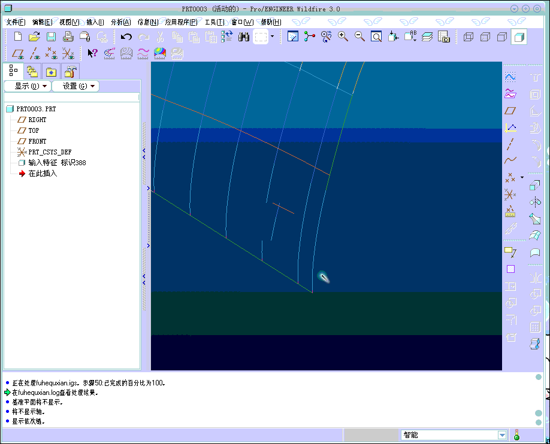Viewport: 550px width, 444px height.
Task: Select the Zoom Out magnifier
Action: coord(359,37)
